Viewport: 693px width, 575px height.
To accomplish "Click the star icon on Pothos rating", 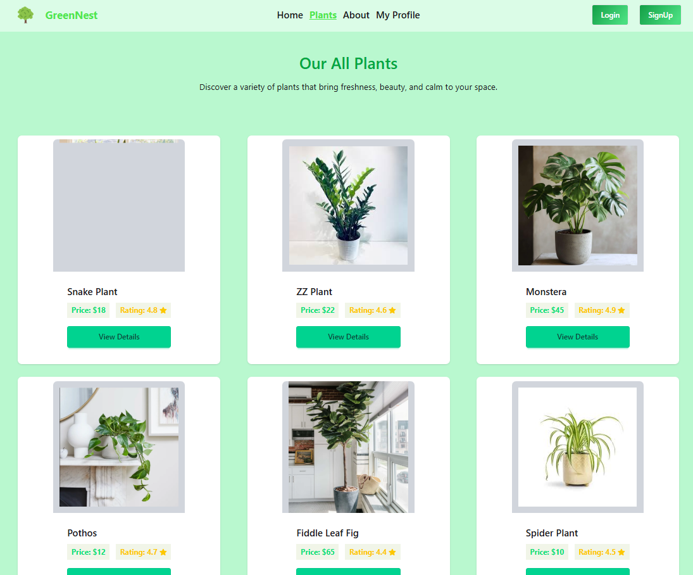I will 163,552.
